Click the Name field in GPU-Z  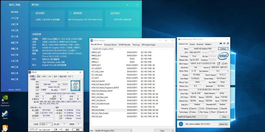coord(203,49)
